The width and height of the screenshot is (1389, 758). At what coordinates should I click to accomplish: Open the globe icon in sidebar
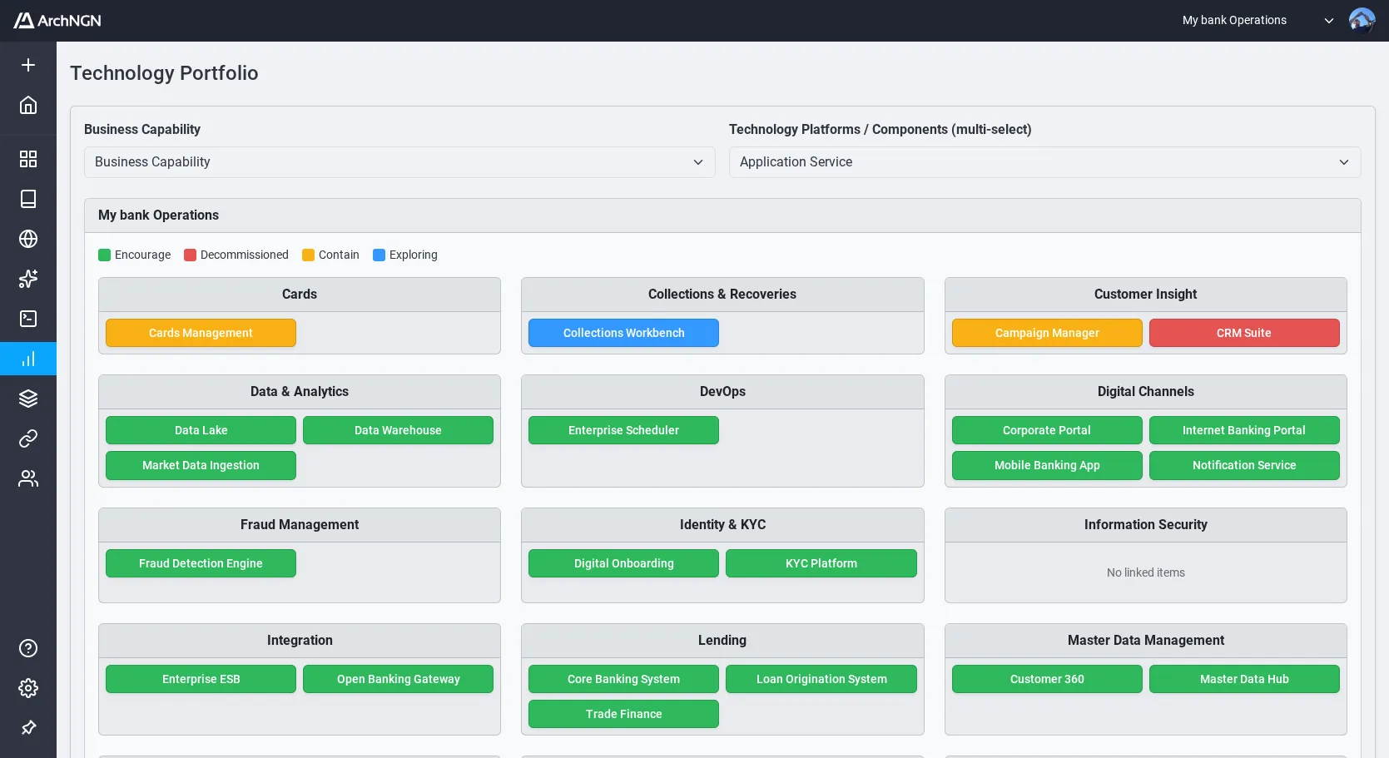[x=28, y=239]
